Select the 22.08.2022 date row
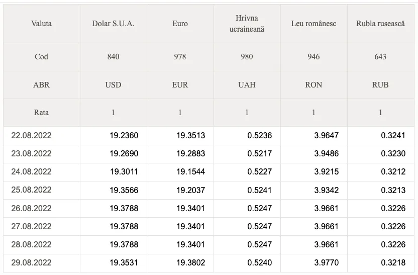The image size is (418, 275). pos(208,136)
